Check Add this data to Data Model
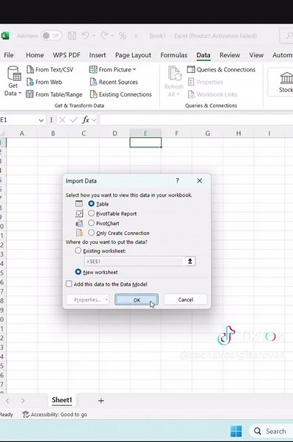293x442 pixels. point(69,284)
